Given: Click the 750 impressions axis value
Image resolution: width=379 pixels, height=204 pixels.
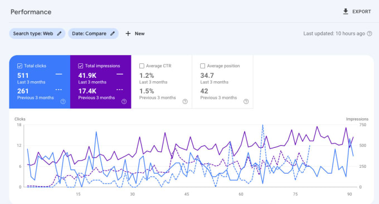Looking at the screenshot, I should coord(363,125).
